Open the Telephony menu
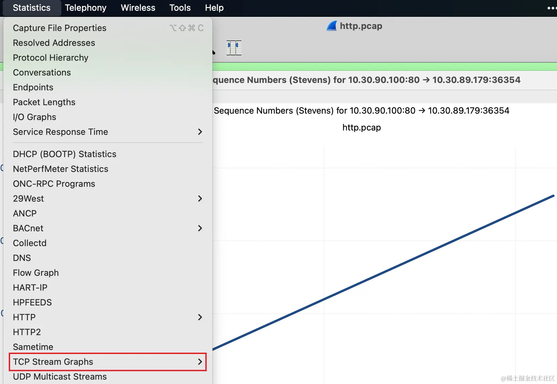The image size is (557, 384). click(86, 8)
